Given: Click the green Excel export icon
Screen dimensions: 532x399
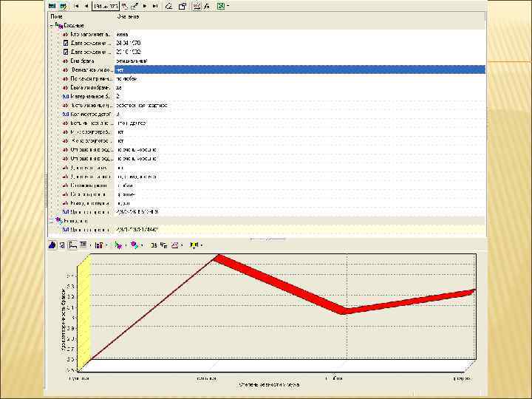Looking at the screenshot, I should coord(220,6).
